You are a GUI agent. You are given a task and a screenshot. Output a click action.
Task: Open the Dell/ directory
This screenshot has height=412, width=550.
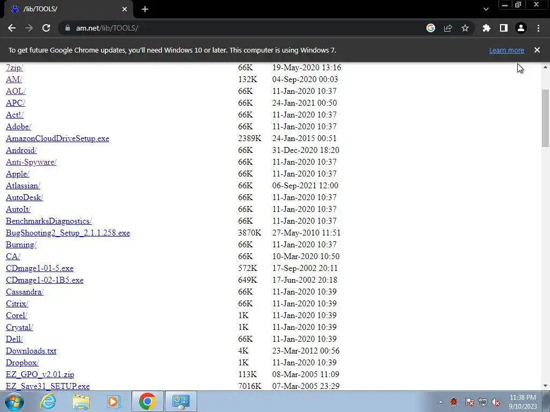coord(15,339)
